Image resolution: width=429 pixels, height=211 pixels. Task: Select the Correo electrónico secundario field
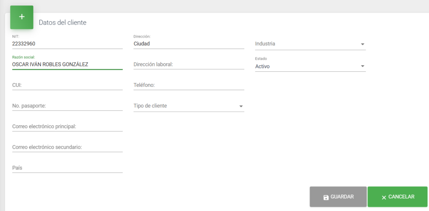[67, 147]
